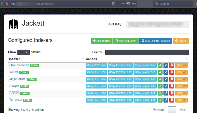Test the KATcrs indexer
197x113 pixels.
point(181,72)
